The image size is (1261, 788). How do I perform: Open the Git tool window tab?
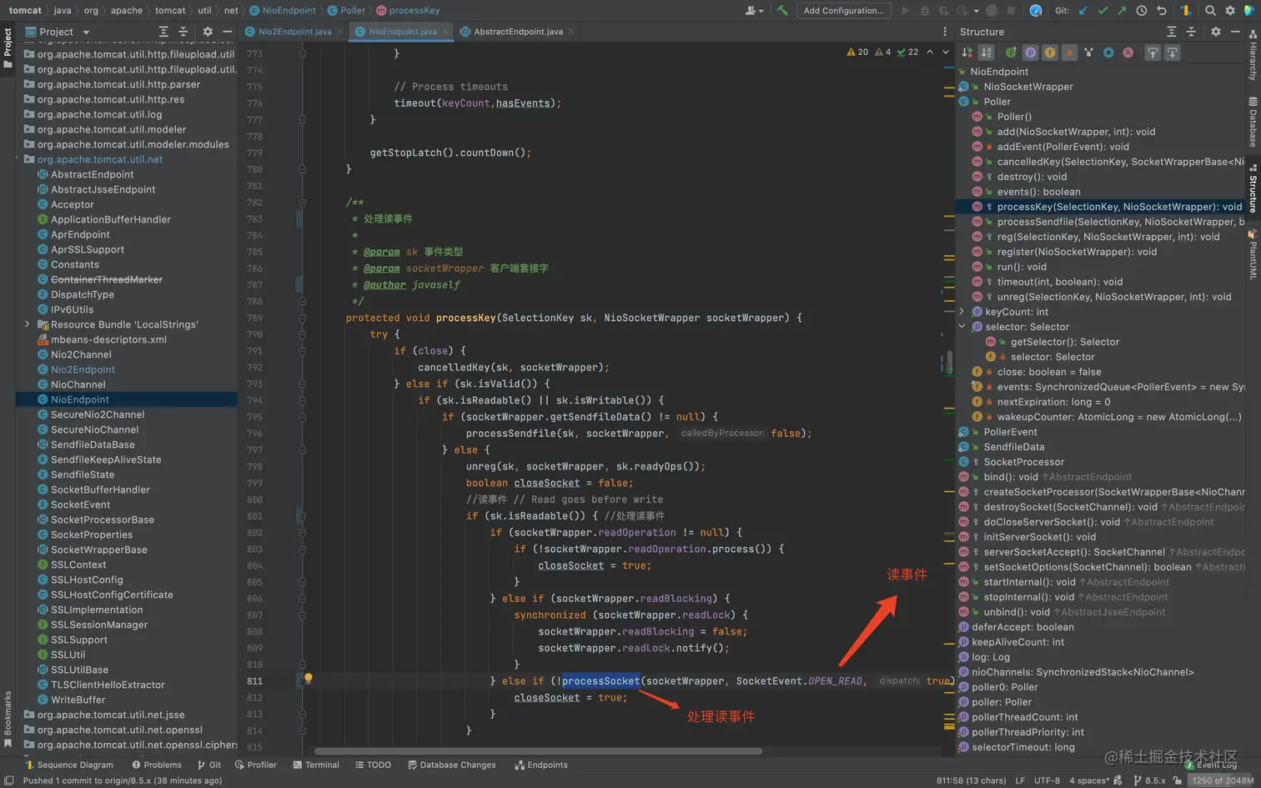209,765
